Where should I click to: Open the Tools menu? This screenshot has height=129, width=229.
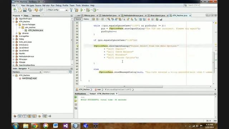(78, 5)
